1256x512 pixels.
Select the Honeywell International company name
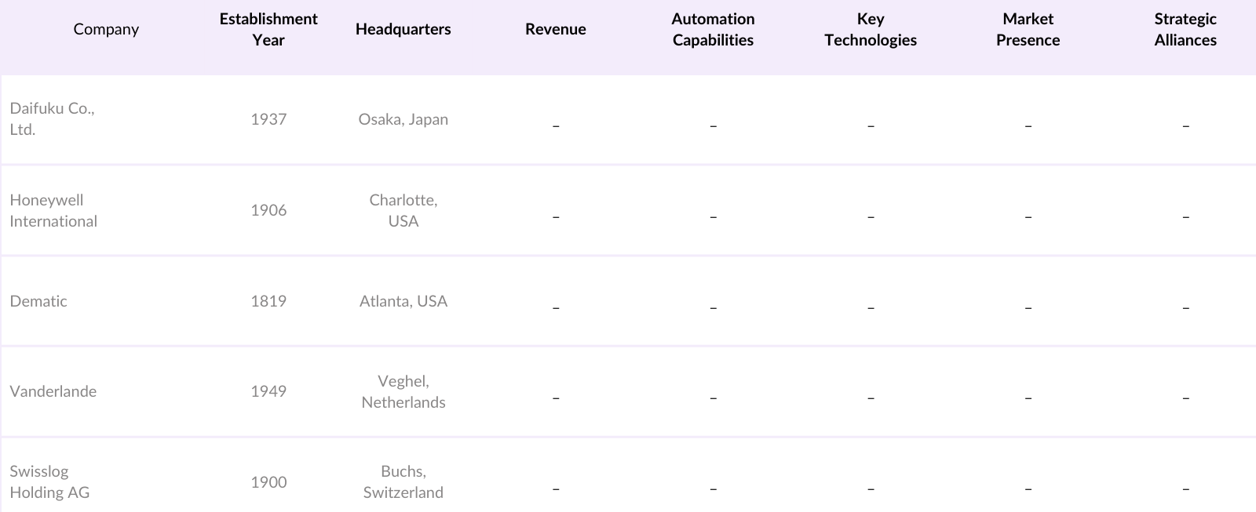tap(53, 210)
